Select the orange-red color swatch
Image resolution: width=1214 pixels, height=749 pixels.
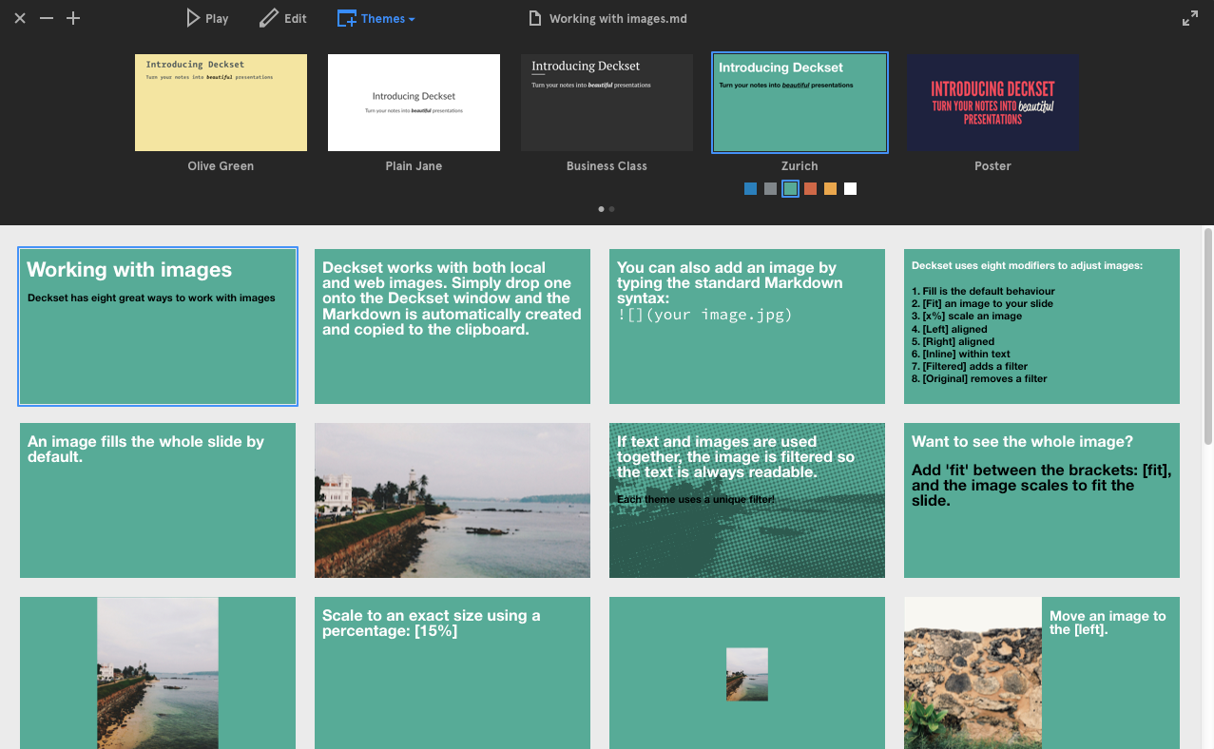click(810, 189)
